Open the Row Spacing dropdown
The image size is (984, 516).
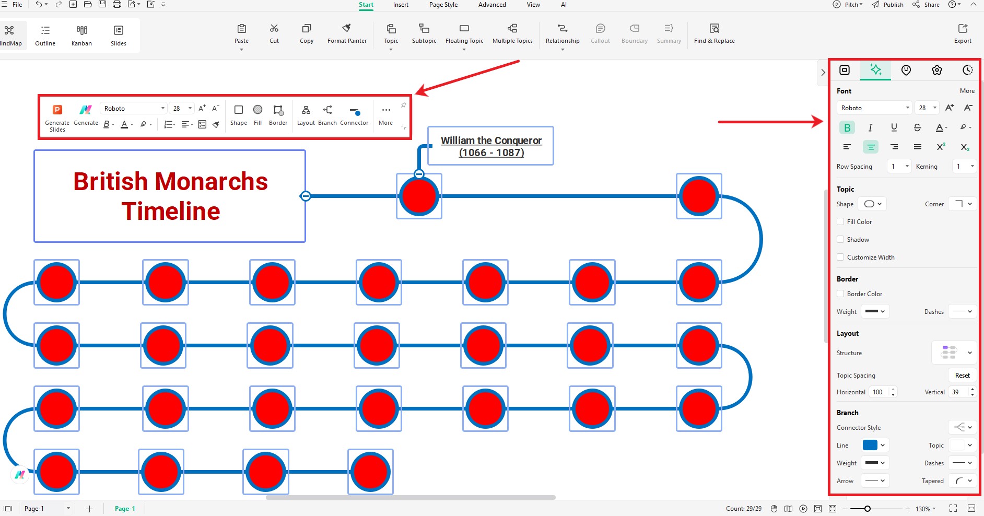(x=900, y=166)
